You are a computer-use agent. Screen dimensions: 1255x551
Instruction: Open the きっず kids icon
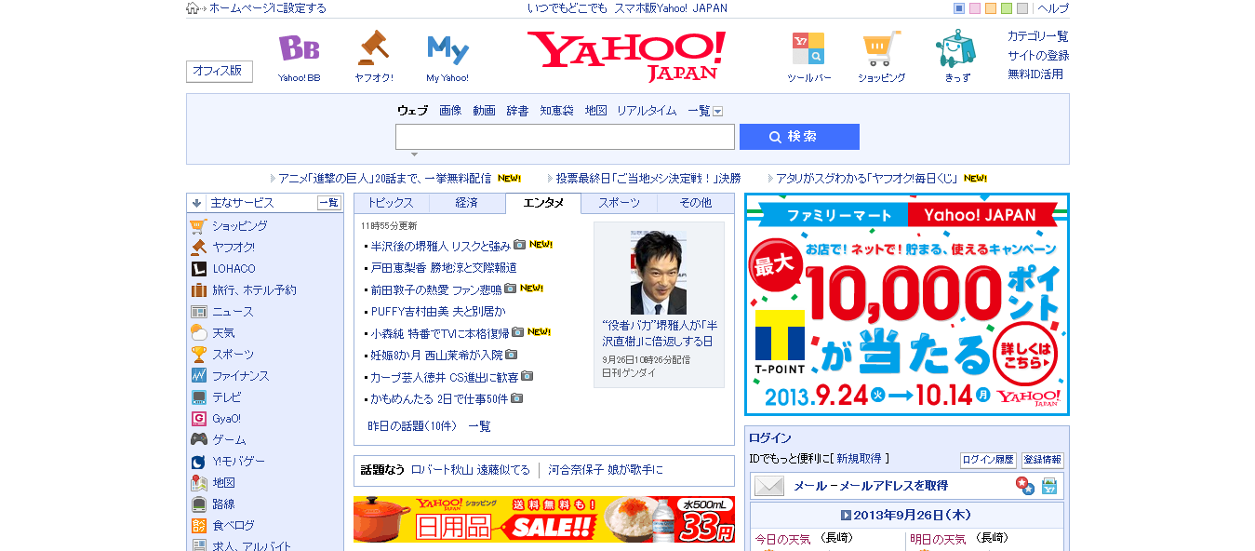click(955, 48)
